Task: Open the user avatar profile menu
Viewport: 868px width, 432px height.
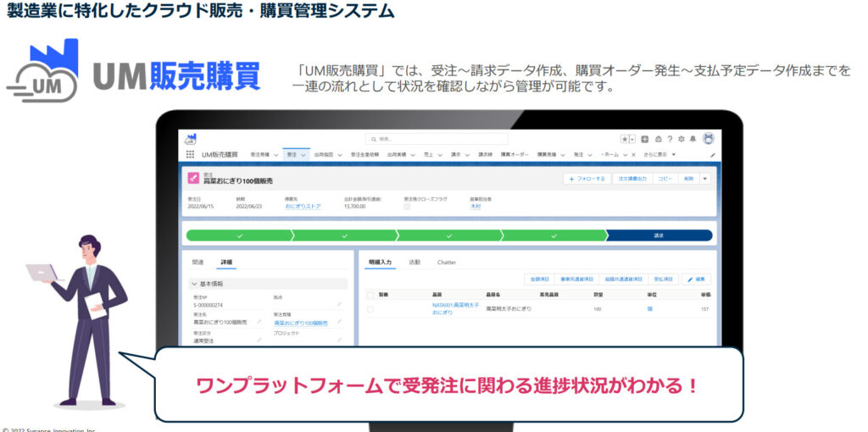Action: [709, 139]
